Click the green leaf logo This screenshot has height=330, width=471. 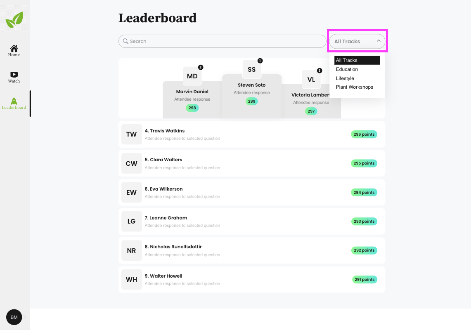[14, 20]
